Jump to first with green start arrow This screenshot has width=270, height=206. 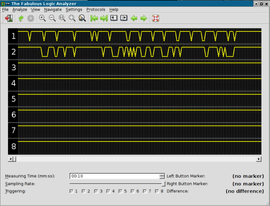point(94,18)
